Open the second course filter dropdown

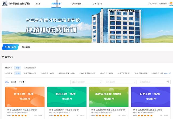pyautogui.click(x=120, y=82)
